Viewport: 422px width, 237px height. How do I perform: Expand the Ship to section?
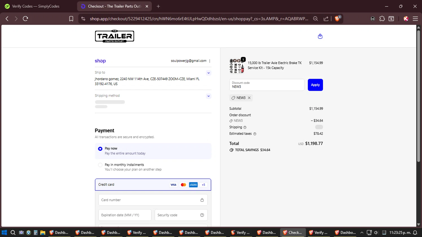(x=208, y=73)
